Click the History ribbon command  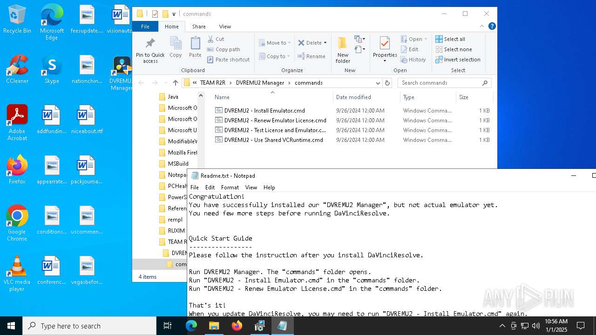[413, 60]
